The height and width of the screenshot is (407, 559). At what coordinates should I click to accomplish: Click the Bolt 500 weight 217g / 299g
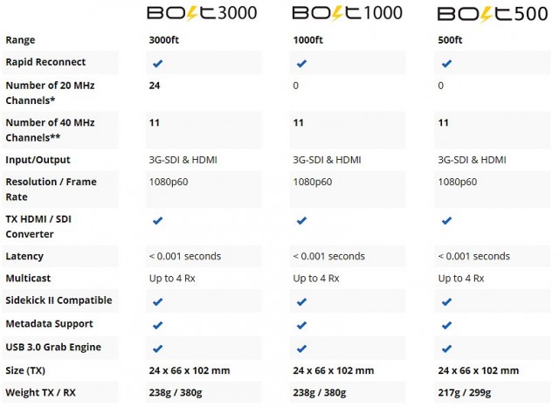click(x=464, y=393)
